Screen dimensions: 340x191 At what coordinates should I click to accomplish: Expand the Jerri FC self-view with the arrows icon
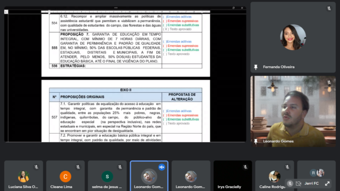[x=327, y=184]
